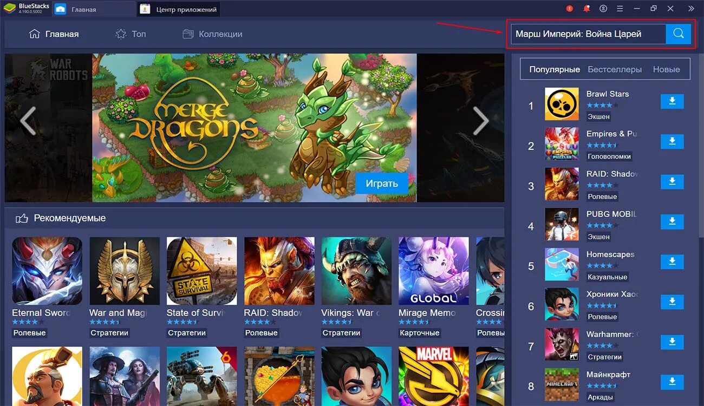The height and width of the screenshot is (406, 704).
Task: Click the right-side vertical scrollbar
Action: (701, 146)
